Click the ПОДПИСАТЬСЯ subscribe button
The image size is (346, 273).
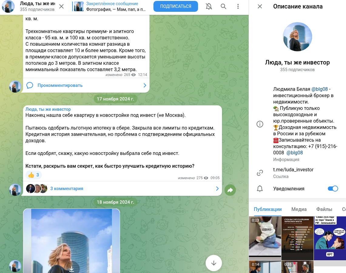pos(176,6)
